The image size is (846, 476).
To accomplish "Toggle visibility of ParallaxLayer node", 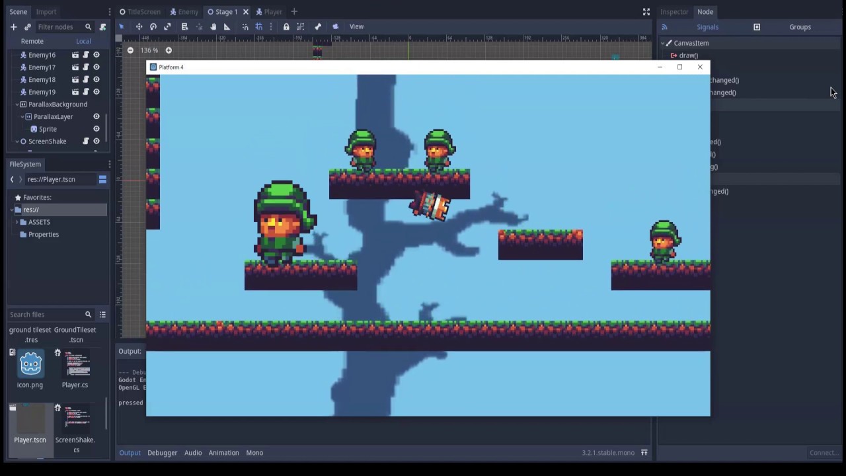I will point(96,116).
